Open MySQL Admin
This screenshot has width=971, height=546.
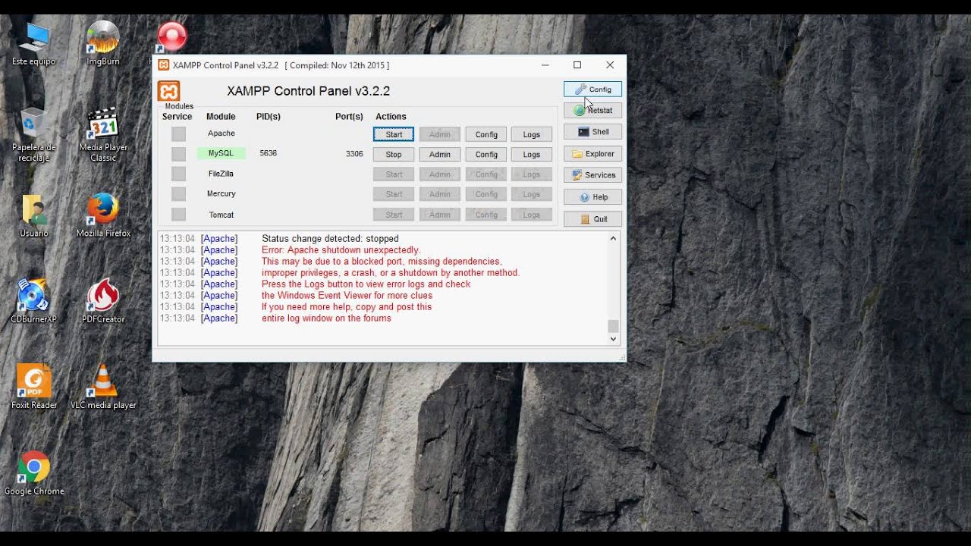(440, 154)
